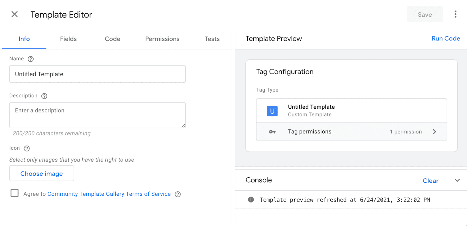Switch to the Fields tab
The height and width of the screenshot is (226, 467).
[x=68, y=39]
